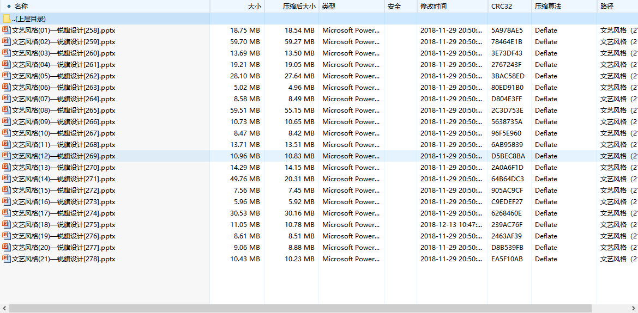Viewport: 638px width, 313px height.
Task: Select PowerPoint icon of 文艺风格(18) file
Action: click(6, 224)
